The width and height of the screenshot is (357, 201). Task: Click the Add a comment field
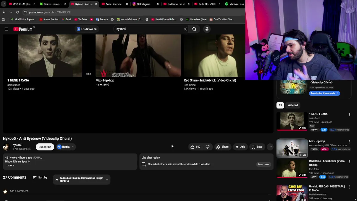(139, 191)
